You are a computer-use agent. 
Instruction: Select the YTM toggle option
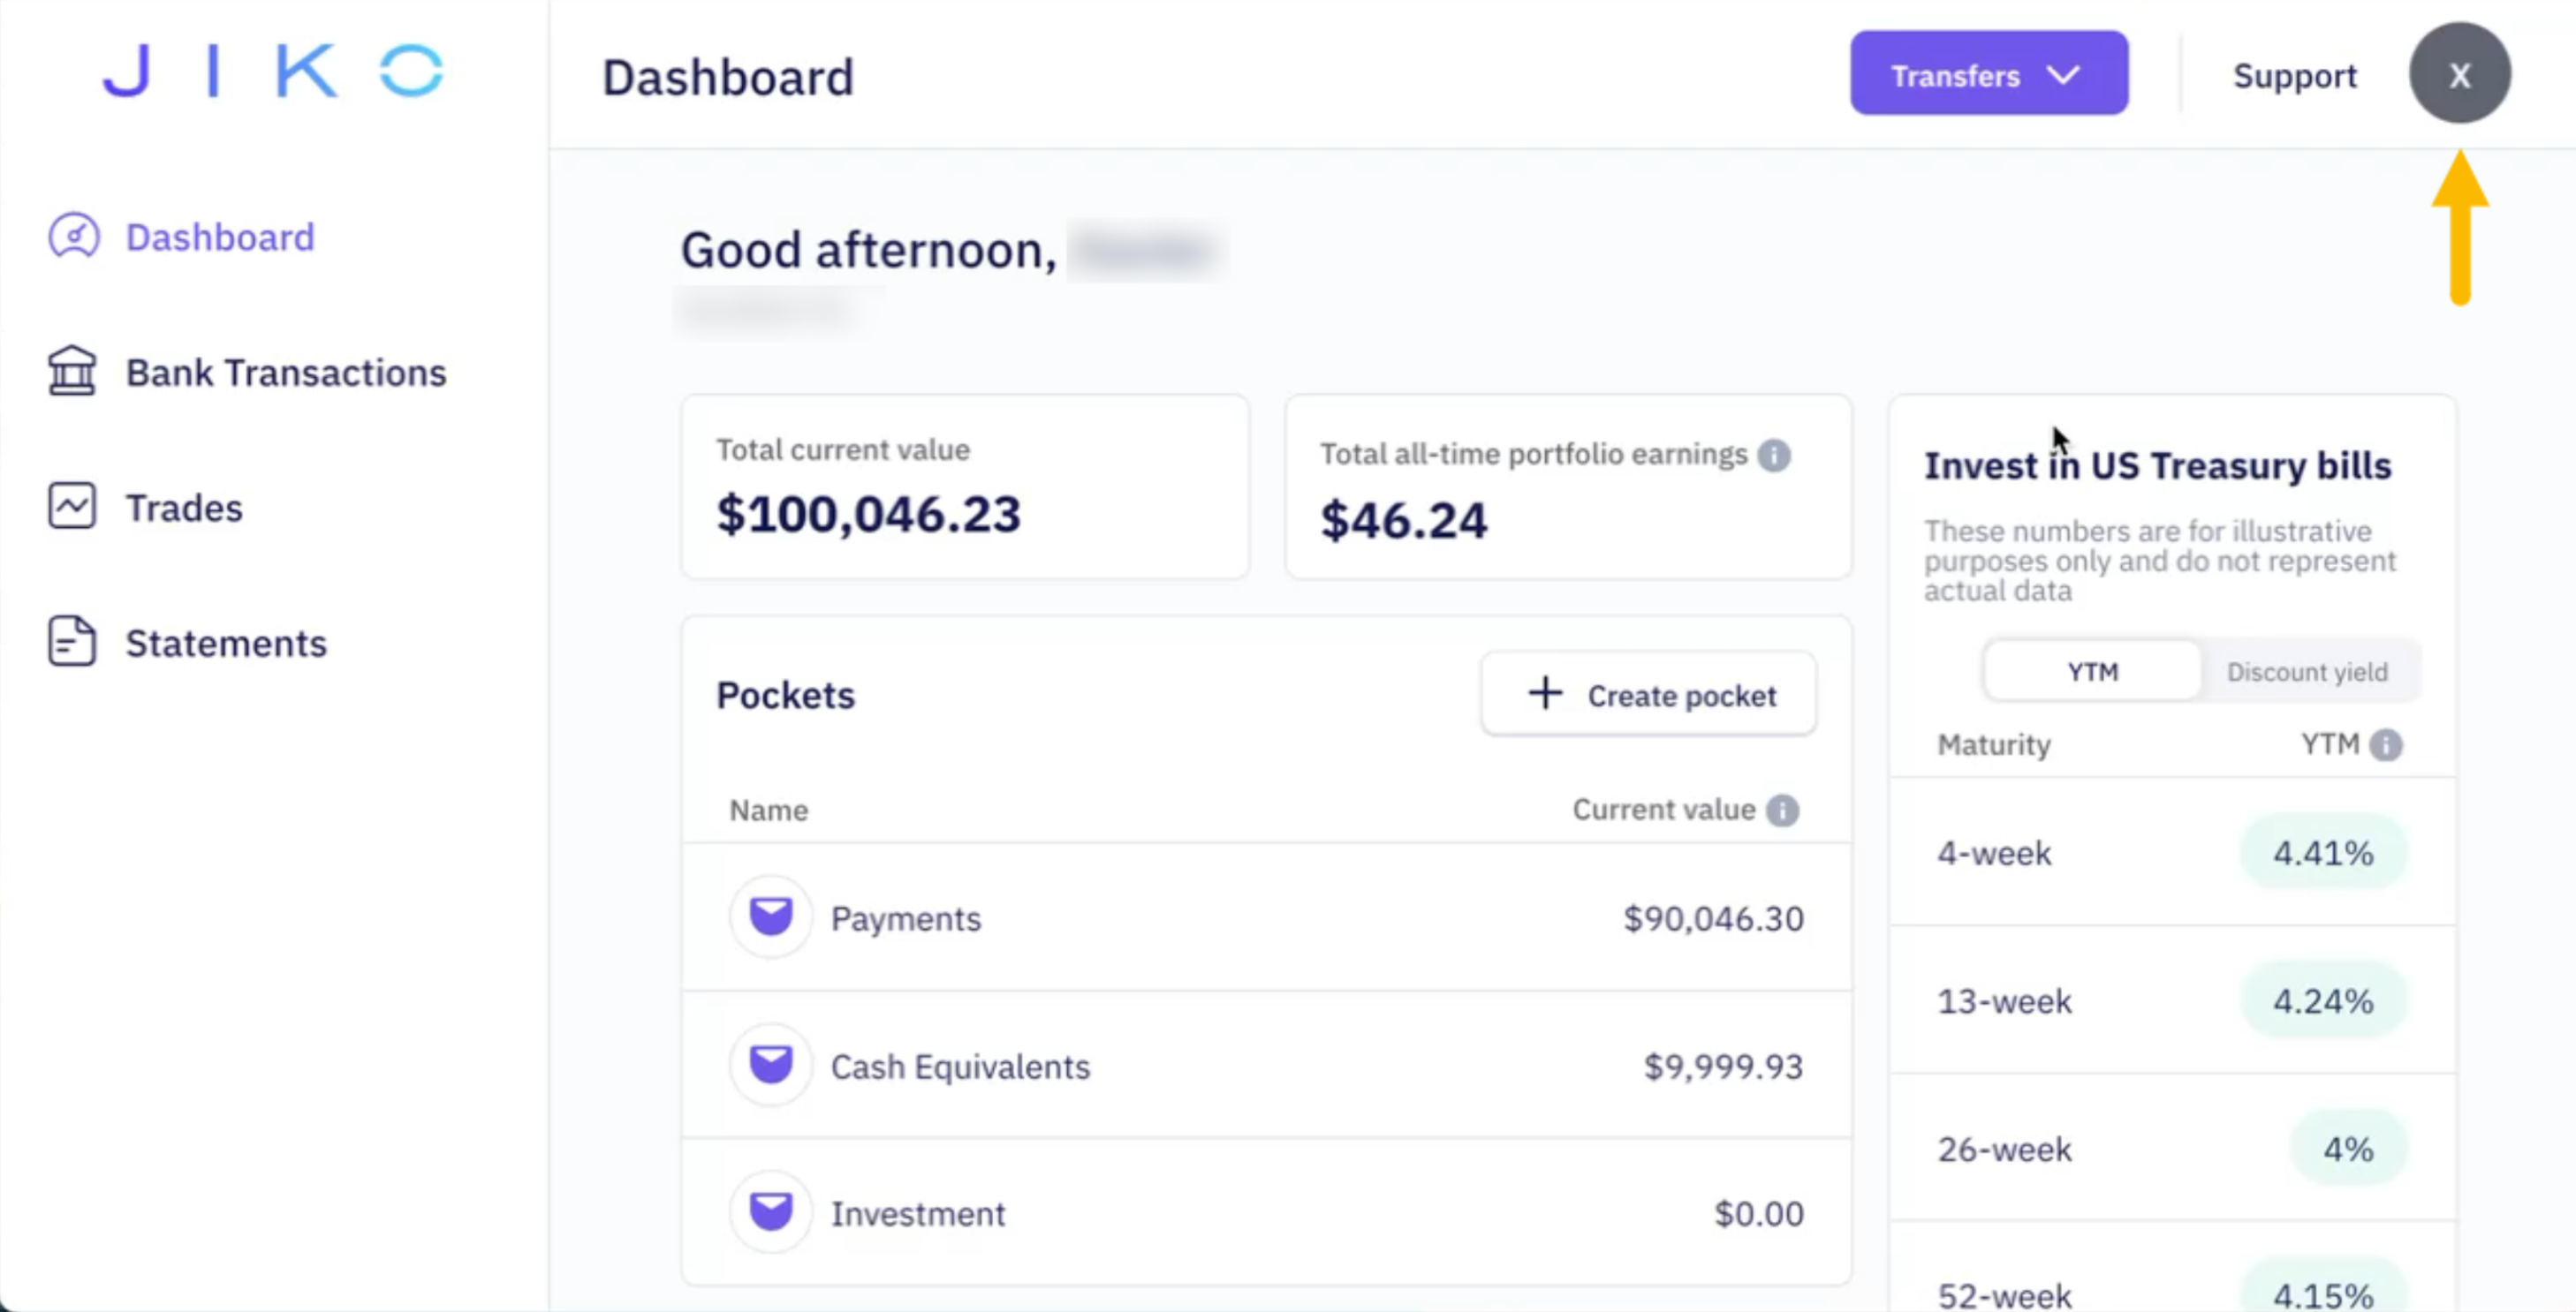(2091, 670)
